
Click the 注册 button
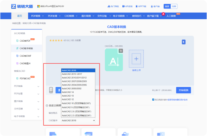[x=174, y=6]
